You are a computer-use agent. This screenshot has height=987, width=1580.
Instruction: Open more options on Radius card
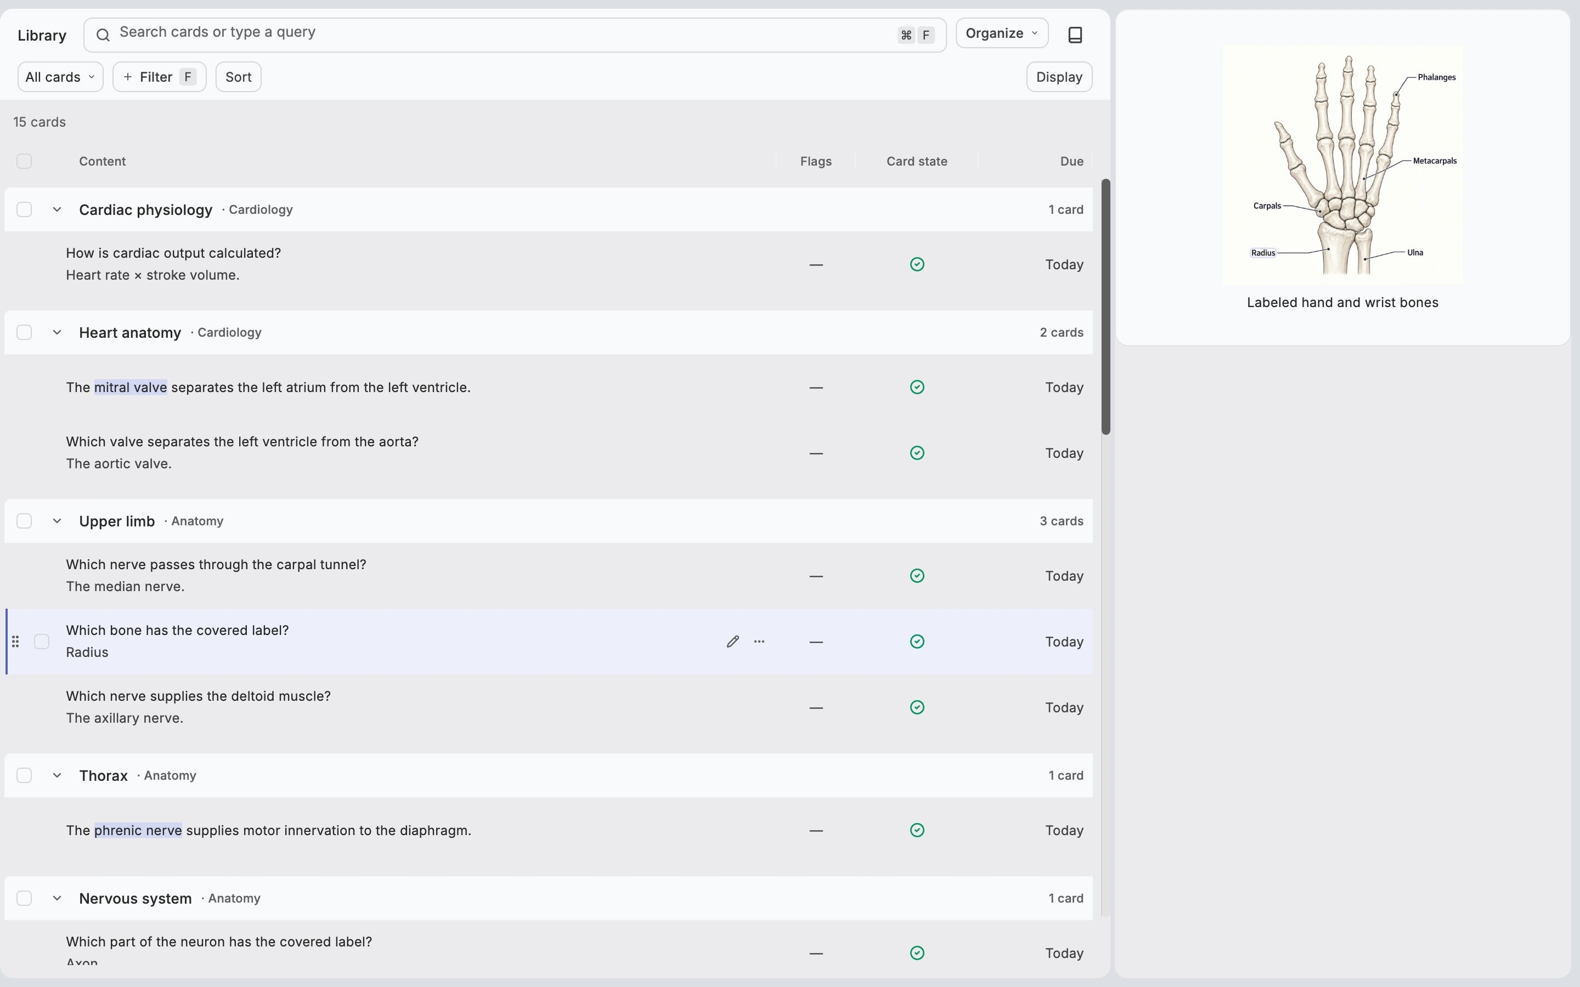click(759, 642)
